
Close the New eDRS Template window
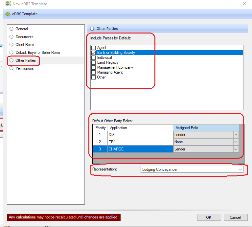tap(244, 4)
